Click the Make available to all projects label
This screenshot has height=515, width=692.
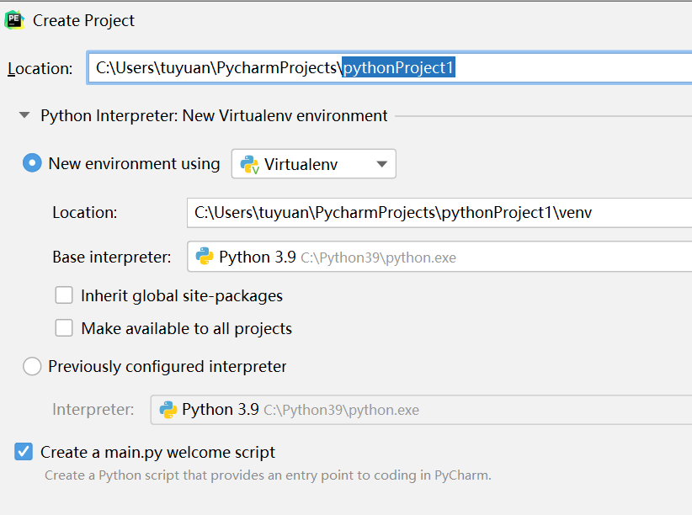[186, 328]
